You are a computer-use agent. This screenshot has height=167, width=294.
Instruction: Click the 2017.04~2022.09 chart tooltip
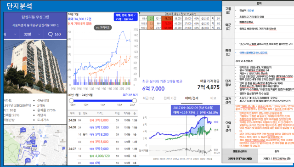pos(195,110)
